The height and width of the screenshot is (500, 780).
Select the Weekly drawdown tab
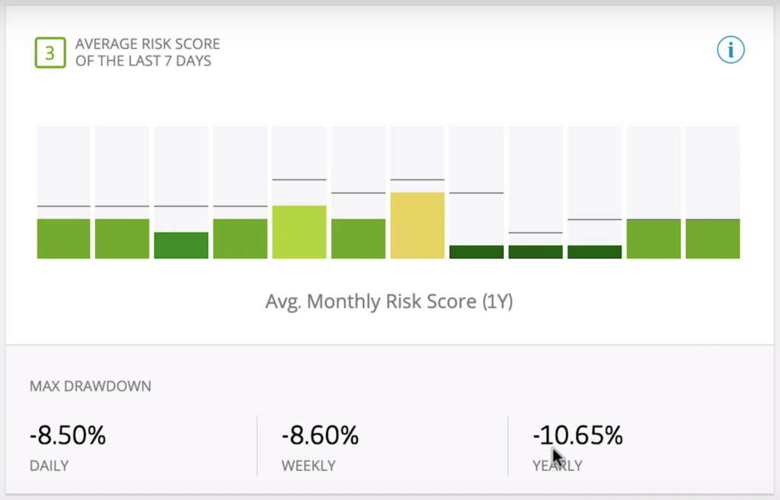(x=308, y=466)
